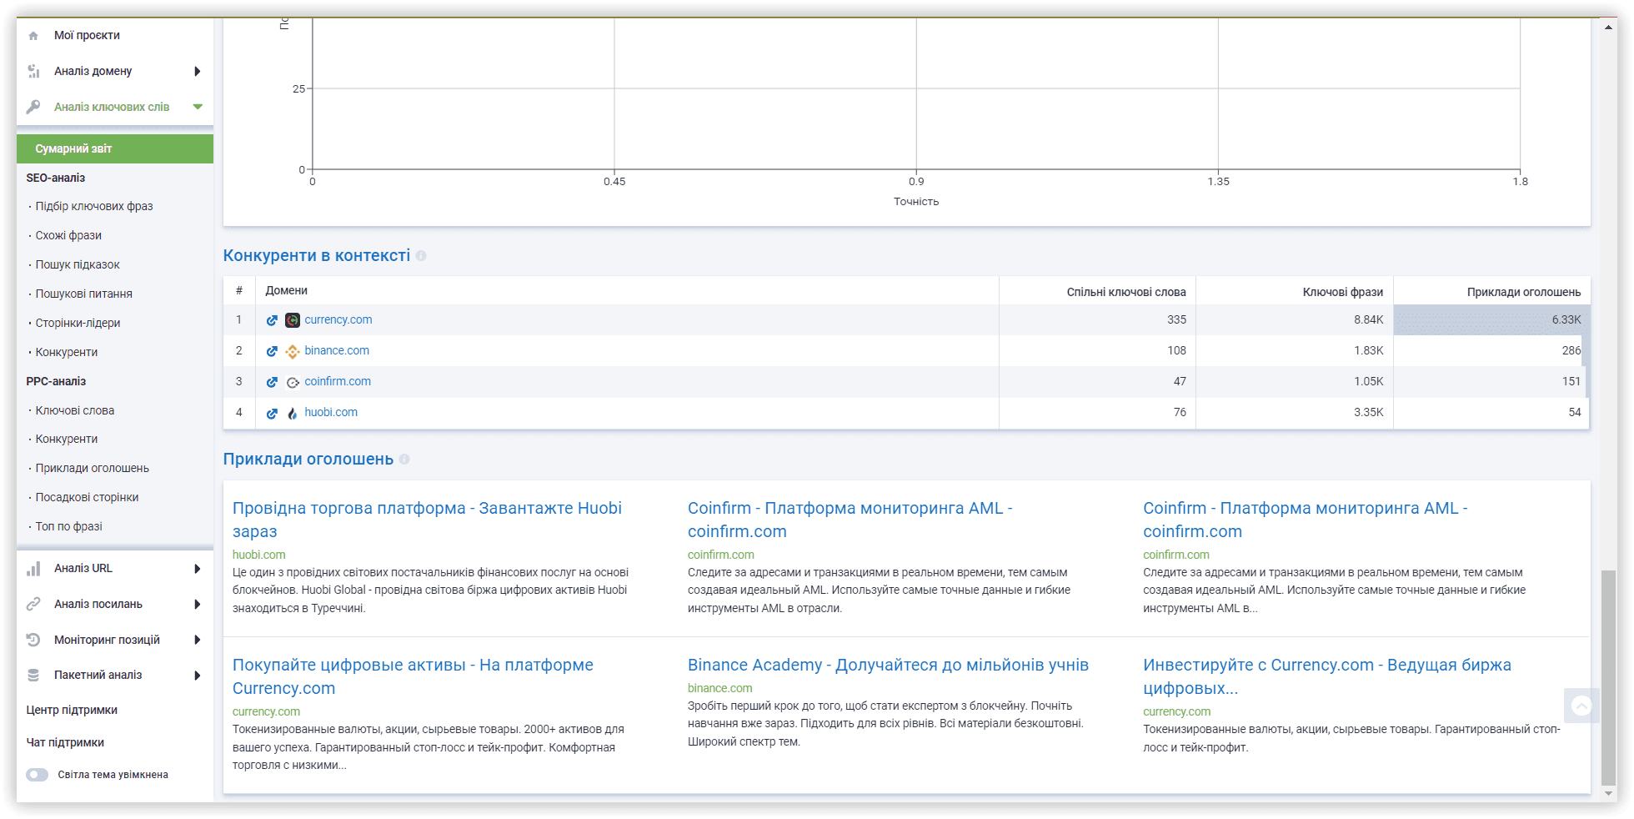The height and width of the screenshot is (819, 1634).
Task: Click the binance.com favicon
Action: coord(293,351)
